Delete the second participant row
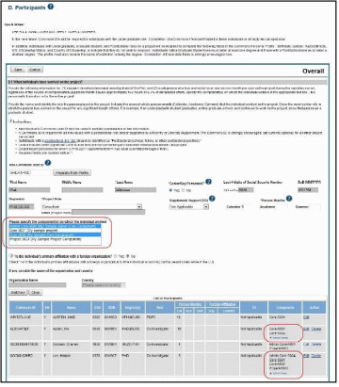Image resolution: width=339 pixels, height=387 pixels. (316, 329)
